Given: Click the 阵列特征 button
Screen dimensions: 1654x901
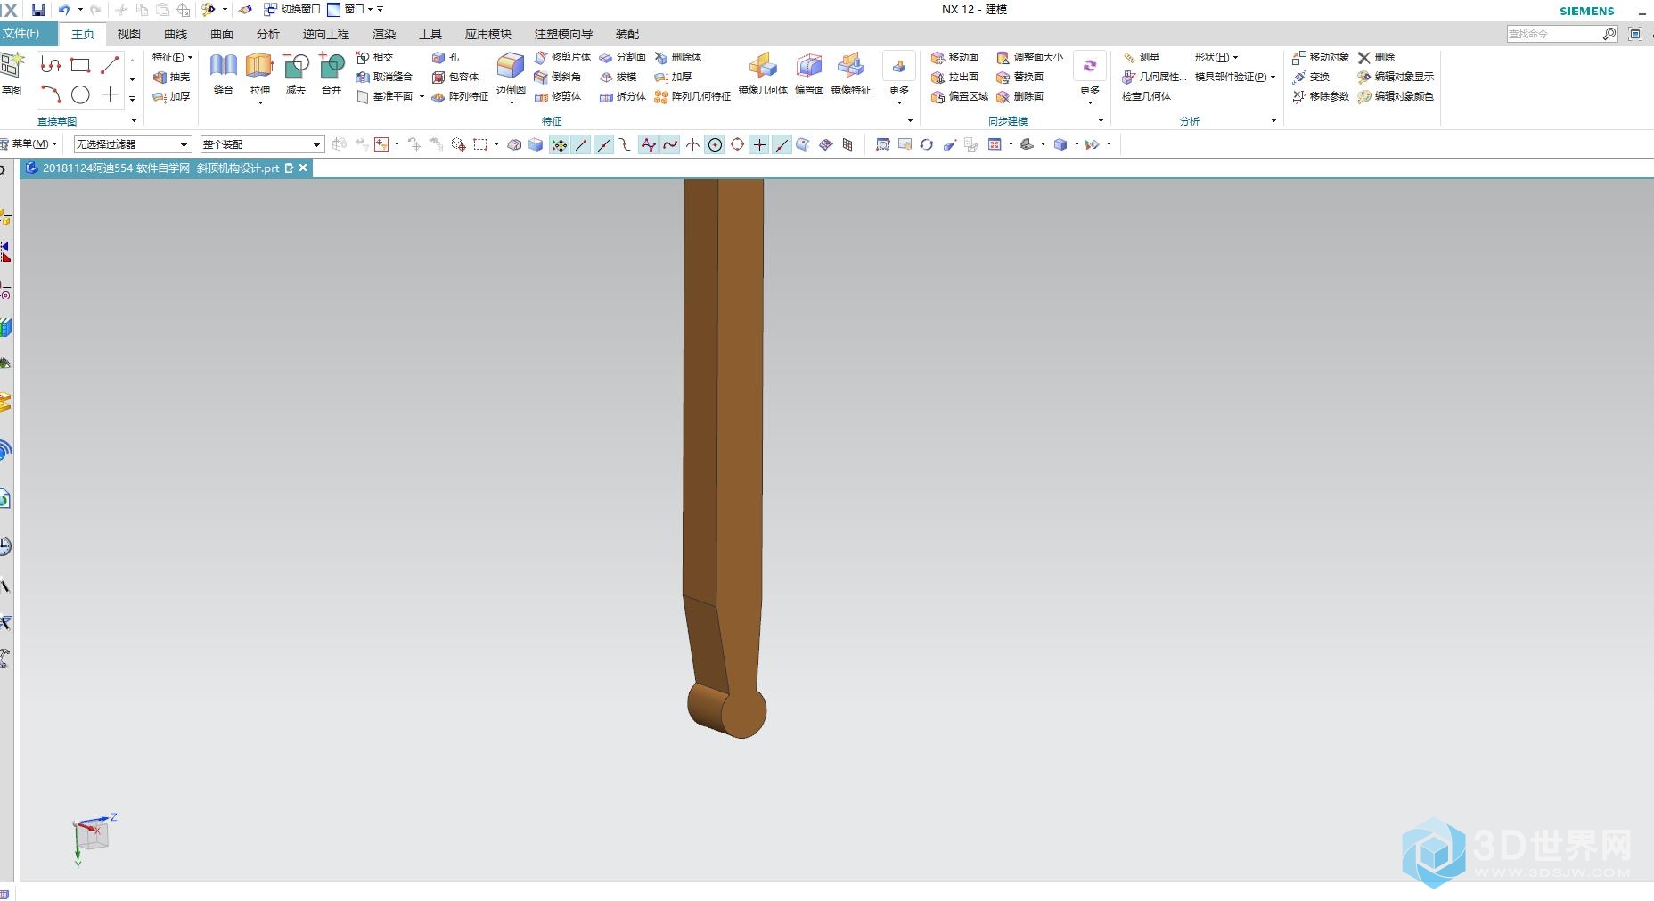Looking at the screenshot, I should click(x=460, y=96).
